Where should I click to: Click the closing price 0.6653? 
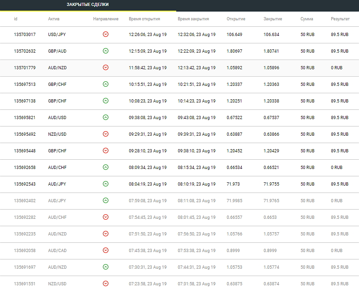click(270, 217)
